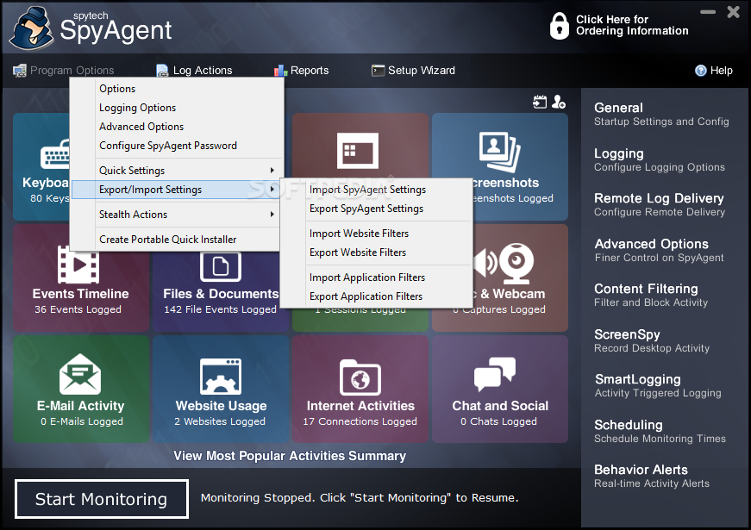Open the Chat and Social bubbles icon
The height and width of the screenshot is (530, 751).
495,375
